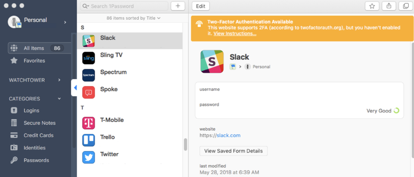Click the Logins keyhole icon

(14, 110)
